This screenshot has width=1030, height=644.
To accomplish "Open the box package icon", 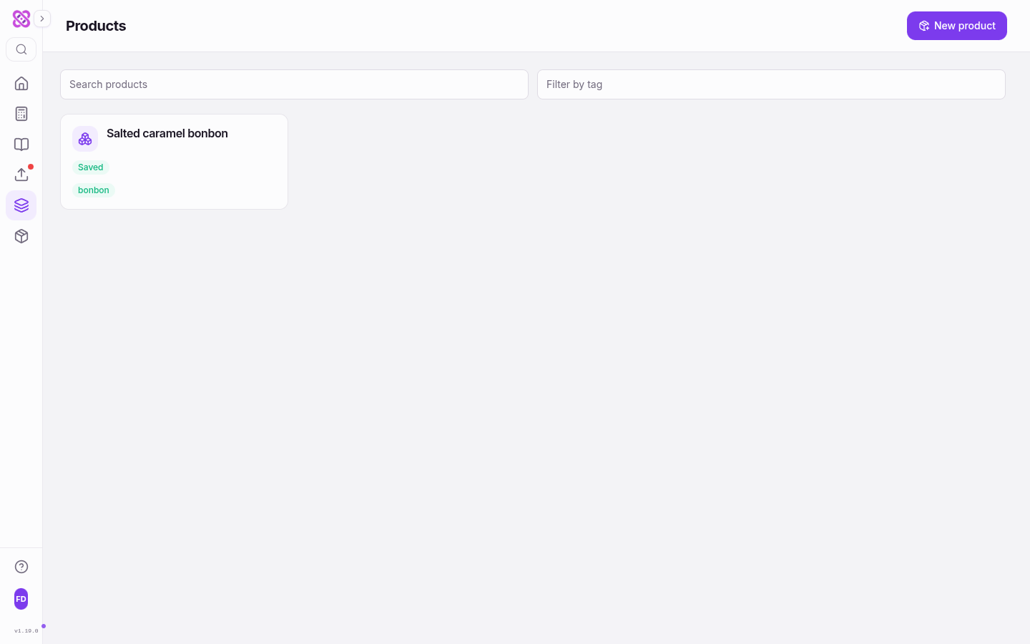I will (x=21, y=236).
